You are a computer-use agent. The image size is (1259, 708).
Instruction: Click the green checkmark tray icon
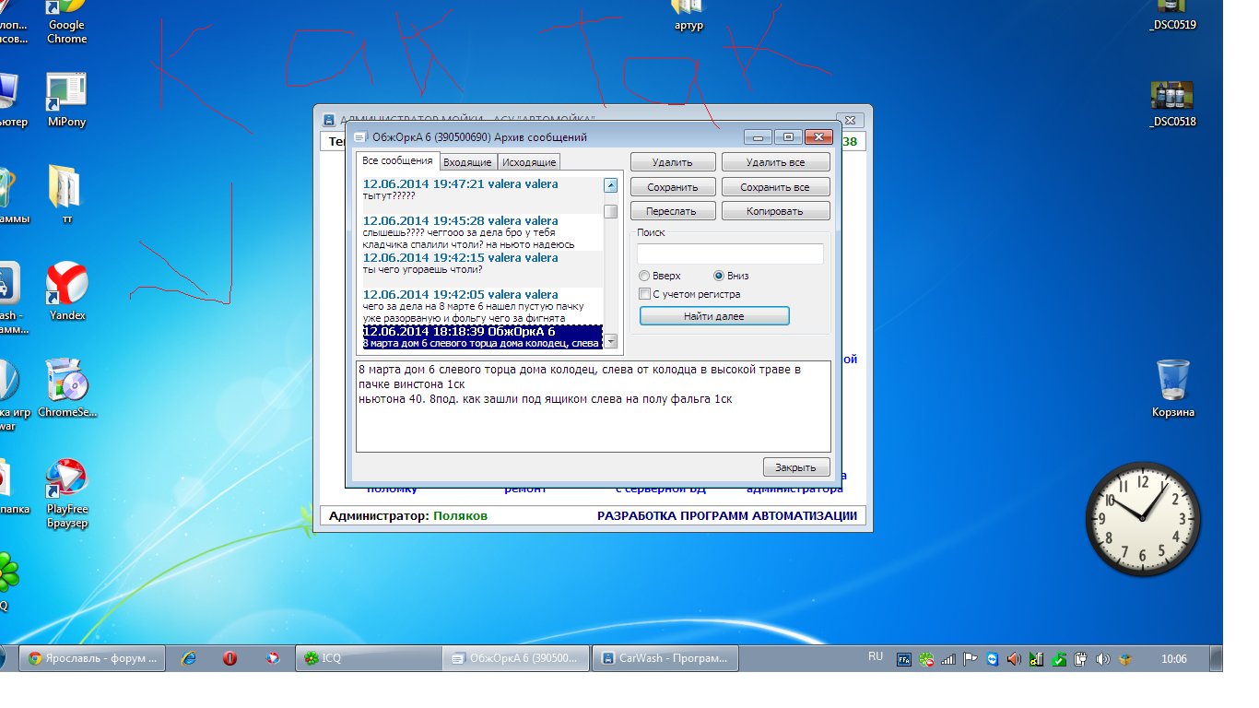click(x=1059, y=659)
